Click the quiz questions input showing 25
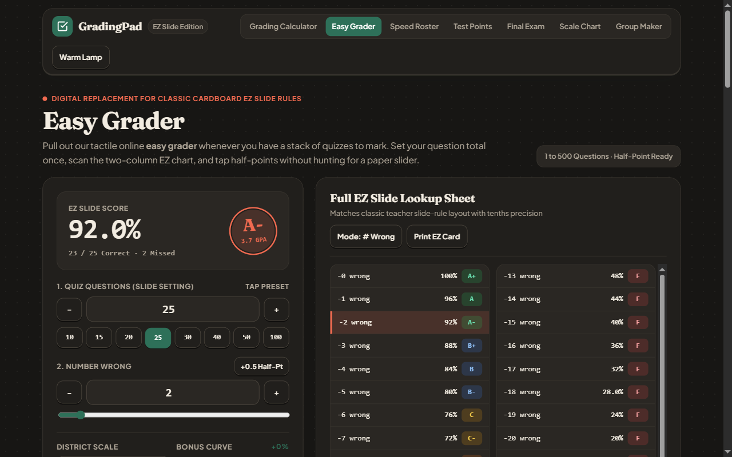The width and height of the screenshot is (732, 457). 173,310
